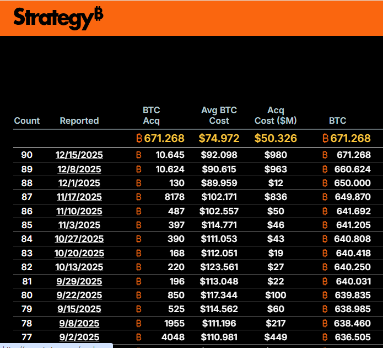Select the $123.561 average cost cell
This screenshot has width=383, height=348.
pos(219,267)
